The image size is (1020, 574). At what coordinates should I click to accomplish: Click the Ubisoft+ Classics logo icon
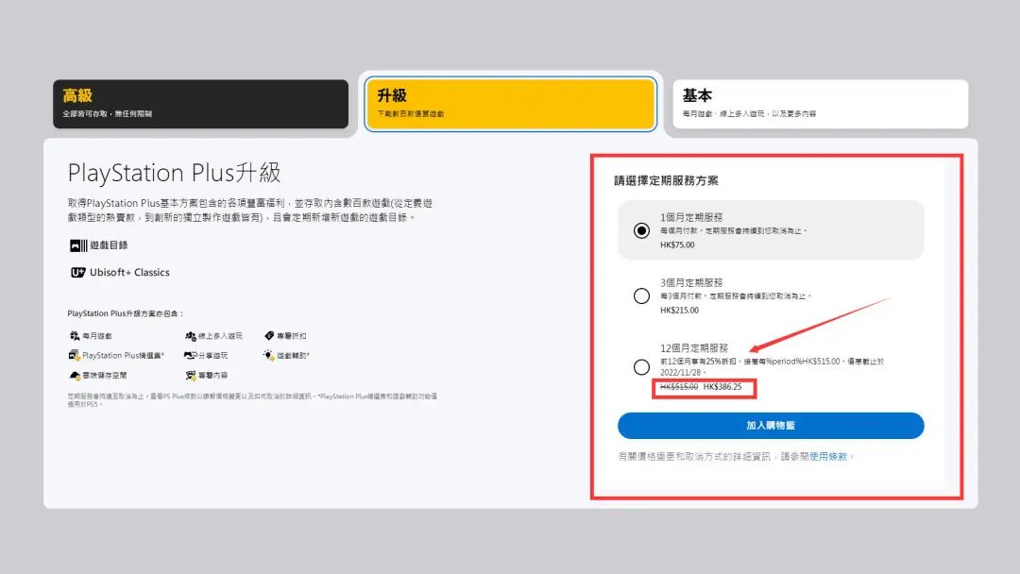[x=77, y=273]
